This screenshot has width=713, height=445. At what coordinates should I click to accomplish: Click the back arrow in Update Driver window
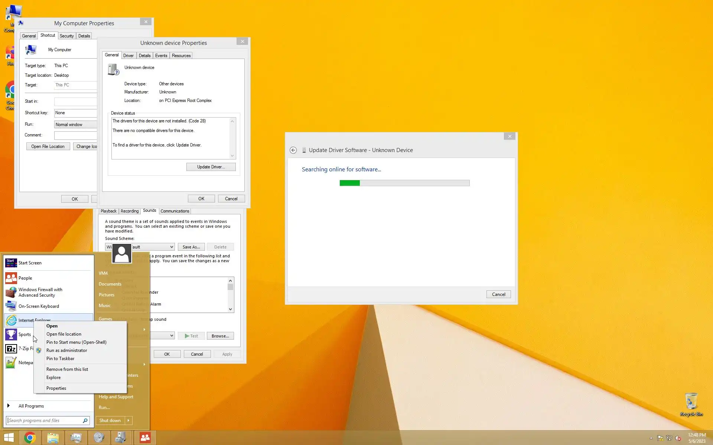tap(293, 150)
